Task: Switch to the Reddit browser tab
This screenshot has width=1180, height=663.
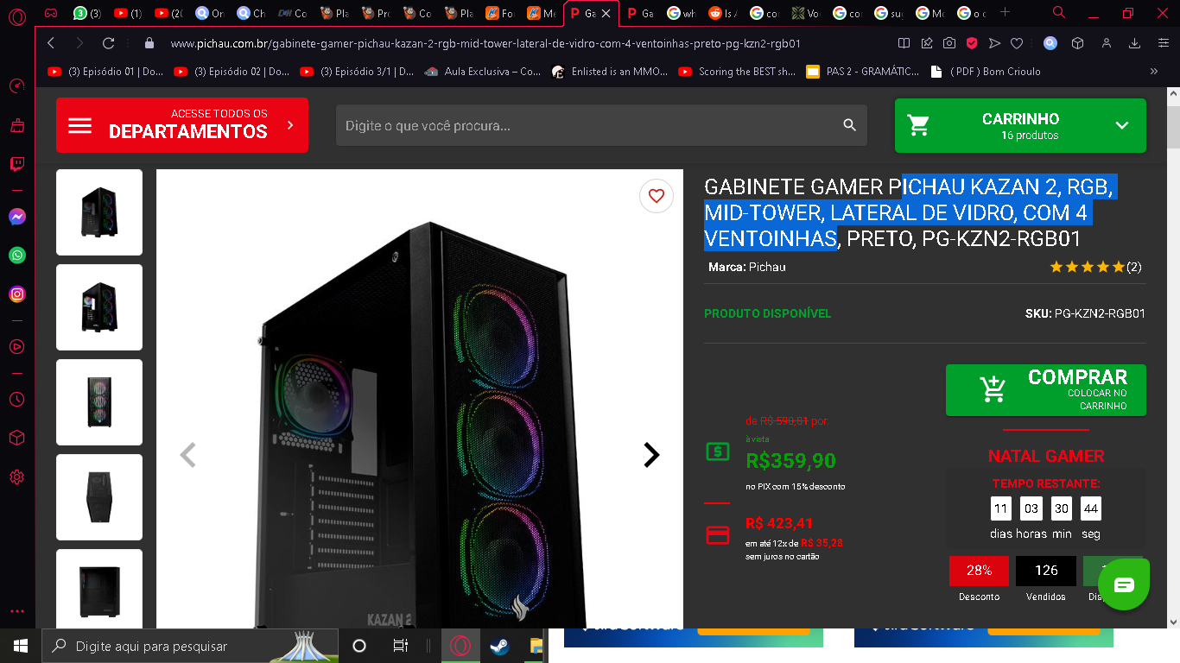Action: point(722,13)
